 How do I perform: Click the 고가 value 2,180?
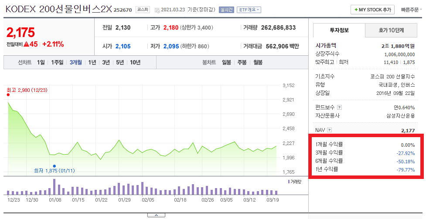(x=171, y=28)
